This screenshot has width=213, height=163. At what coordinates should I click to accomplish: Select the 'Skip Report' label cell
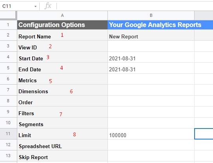pos(62,156)
